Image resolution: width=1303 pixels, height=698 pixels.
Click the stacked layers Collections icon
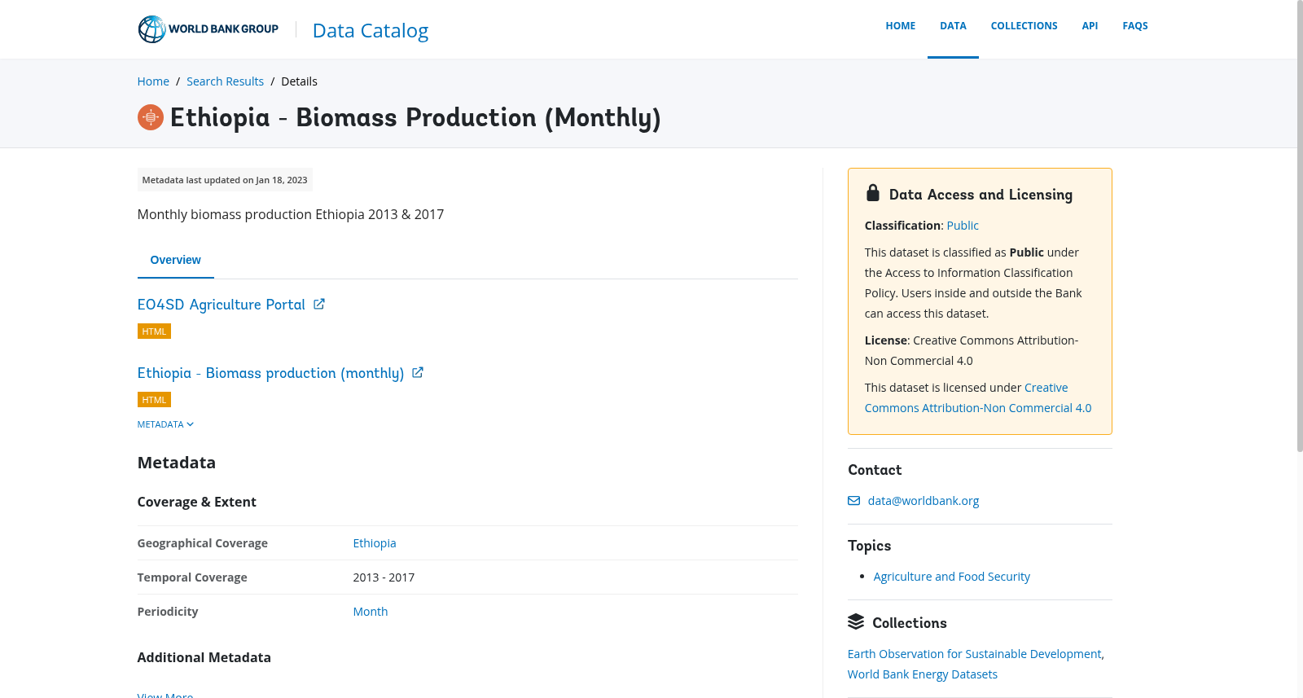856,621
